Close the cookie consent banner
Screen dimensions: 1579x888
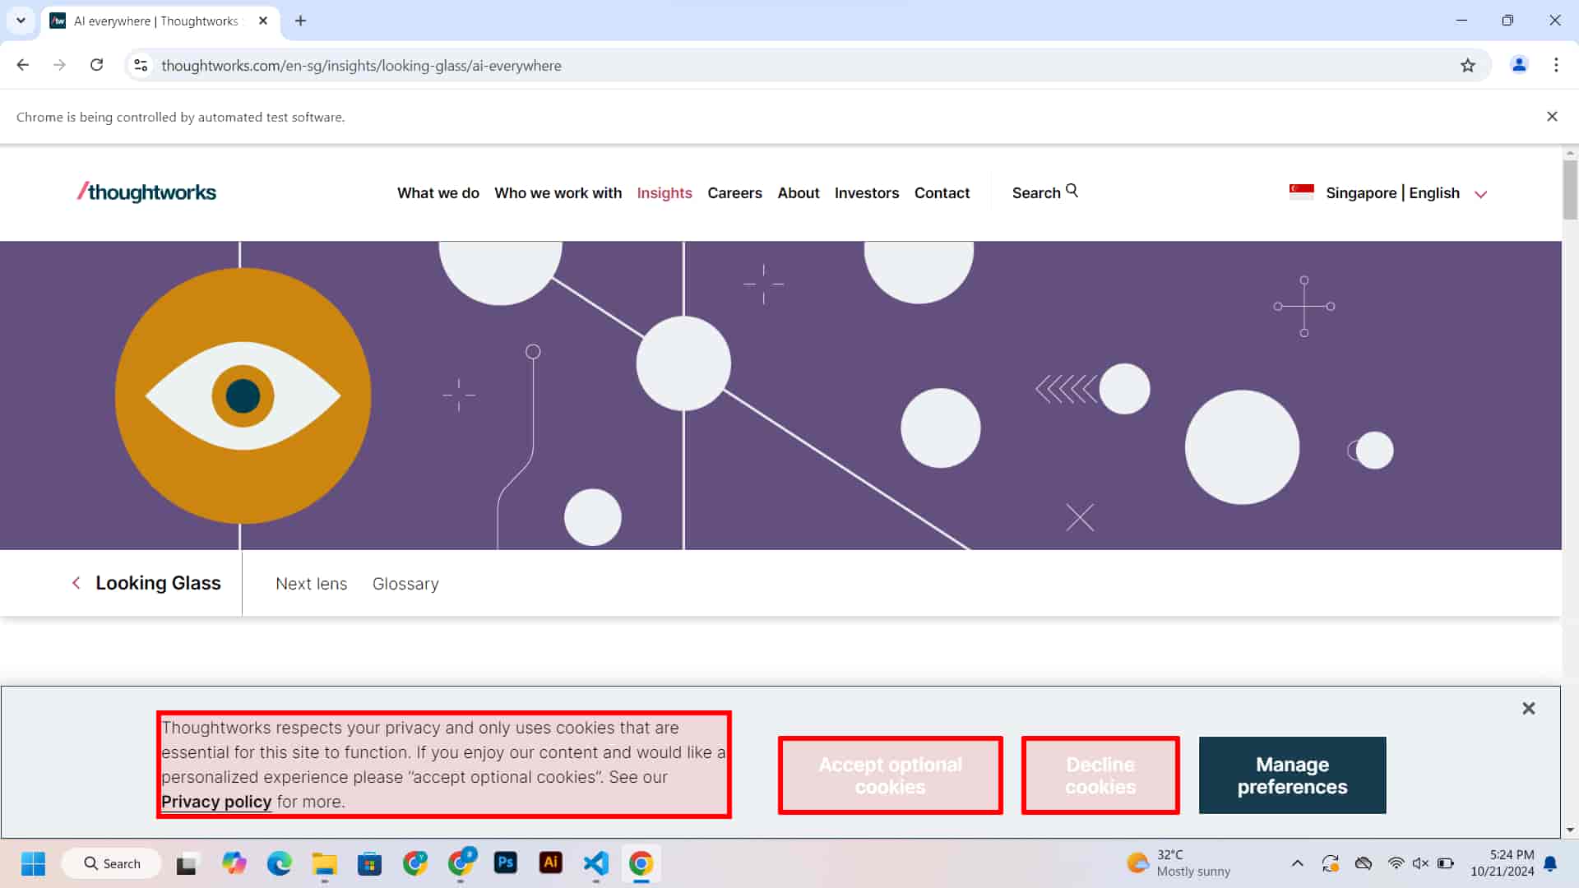pyautogui.click(x=1528, y=708)
